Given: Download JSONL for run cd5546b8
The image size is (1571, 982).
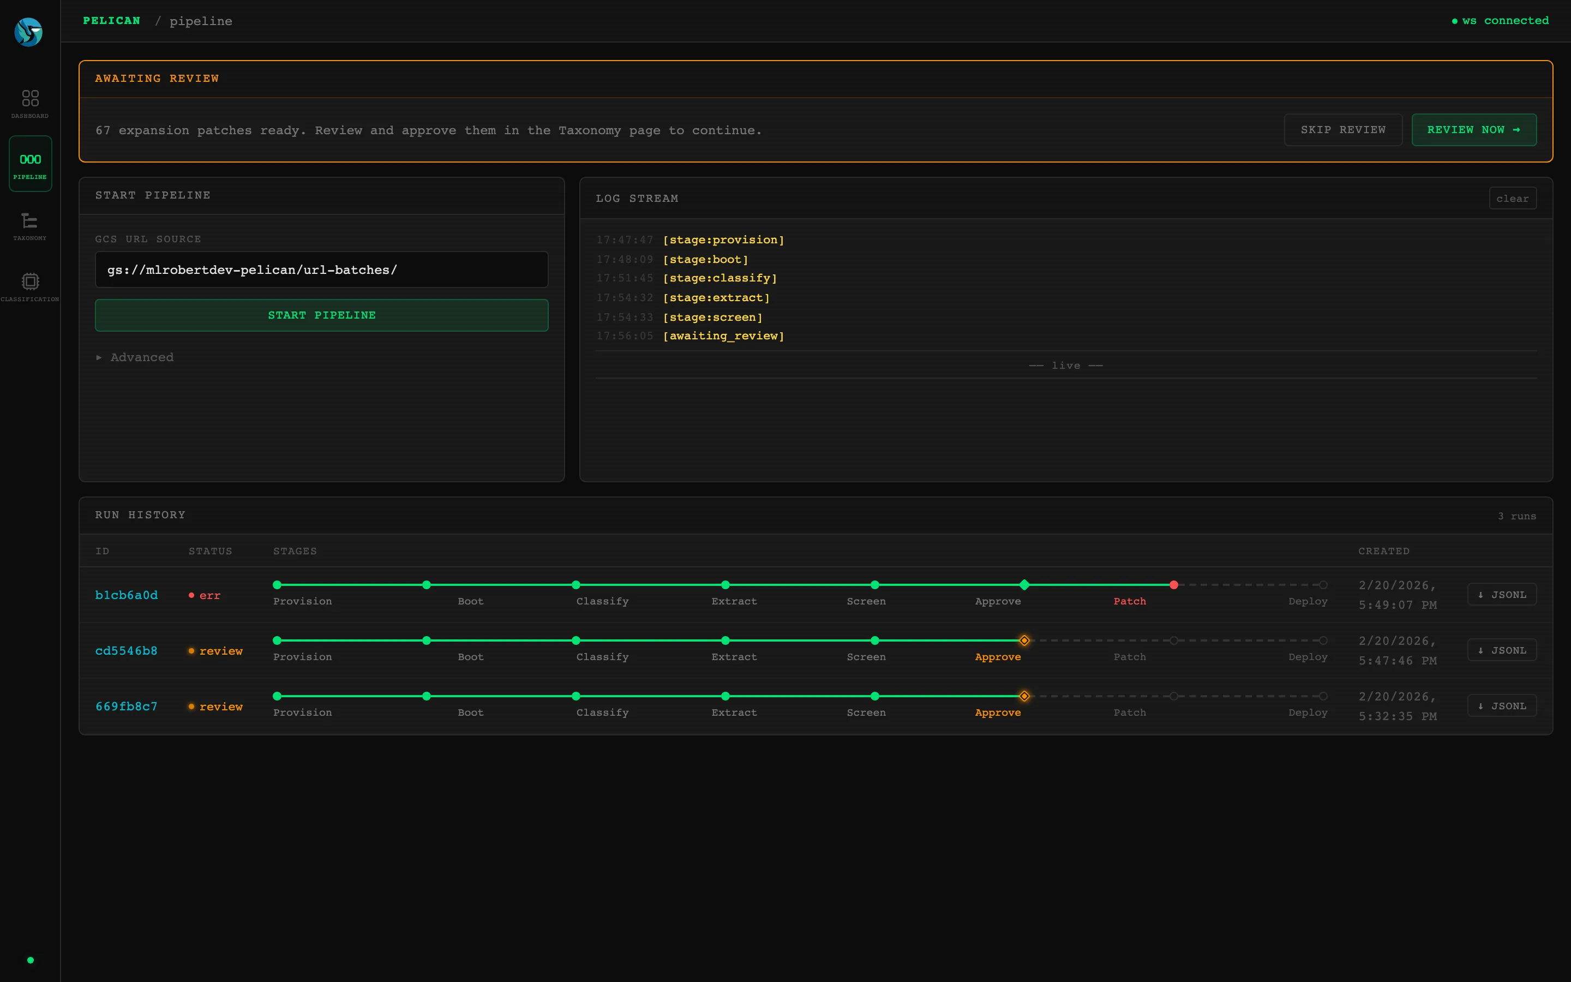Looking at the screenshot, I should pos(1502,650).
